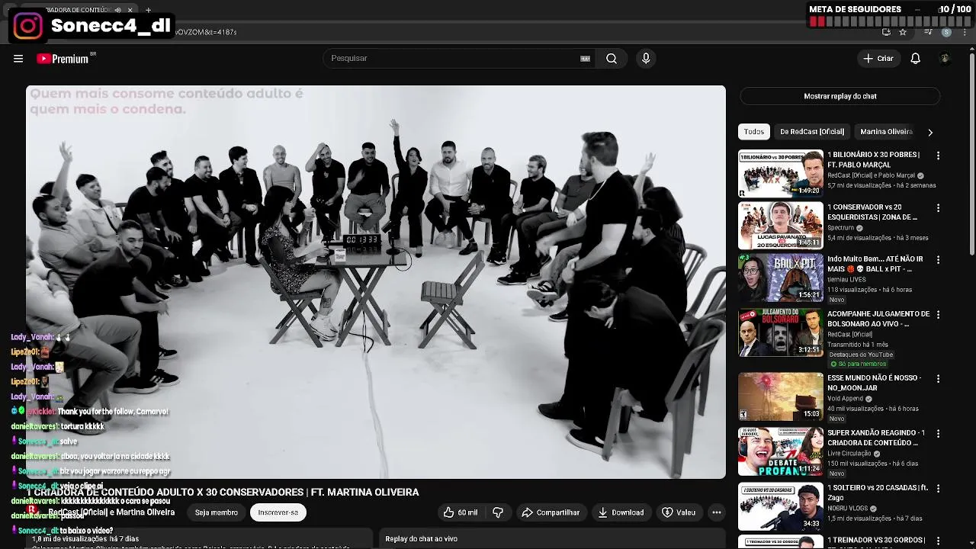This screenshot has width=976, height=549.
Task: Click Compartilhar share button
Action: coord(551,512)
